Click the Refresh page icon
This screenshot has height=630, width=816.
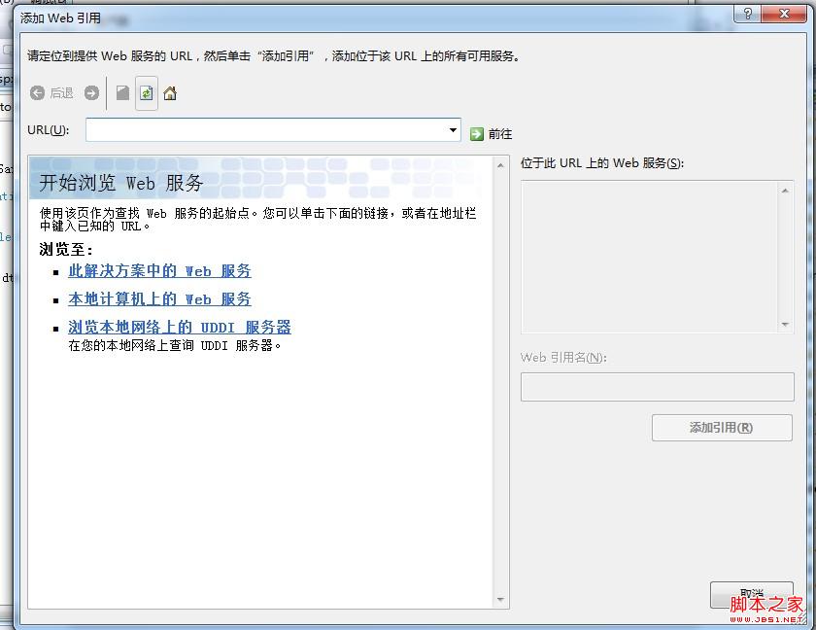pos(147,93)
